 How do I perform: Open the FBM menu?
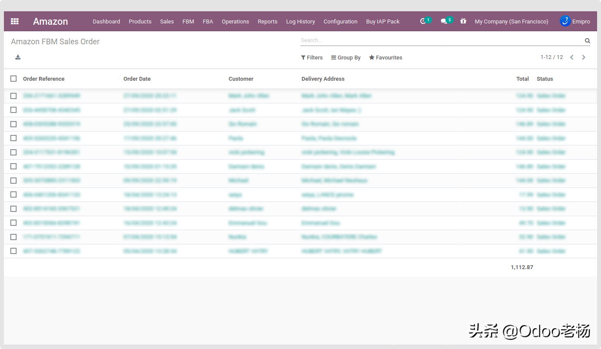(x=188, y=21)
